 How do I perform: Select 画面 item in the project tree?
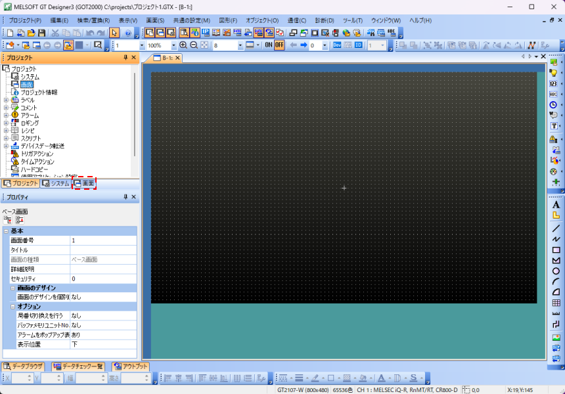pos(26,85)
